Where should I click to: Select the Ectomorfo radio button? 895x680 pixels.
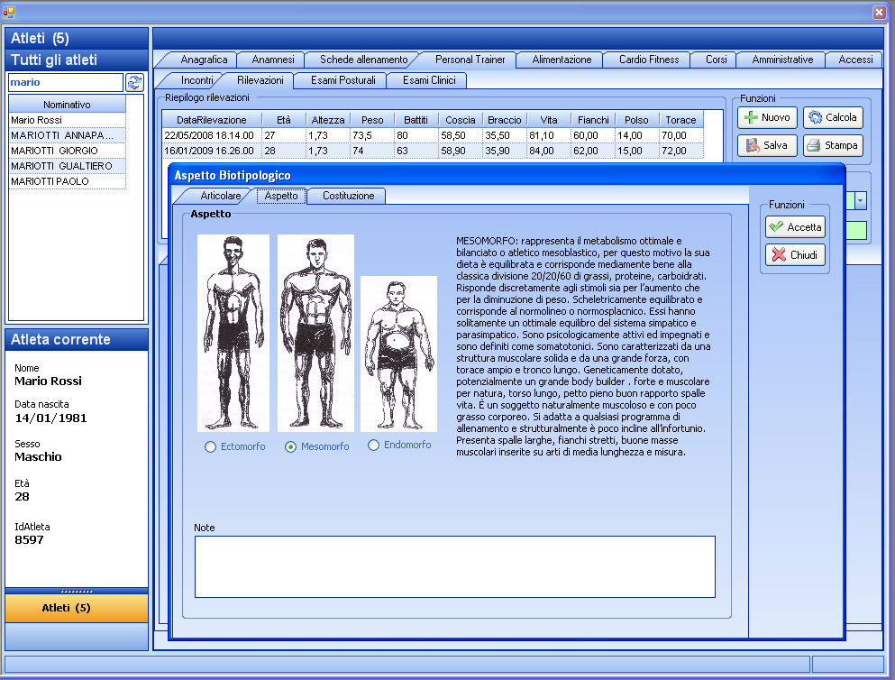211,446
